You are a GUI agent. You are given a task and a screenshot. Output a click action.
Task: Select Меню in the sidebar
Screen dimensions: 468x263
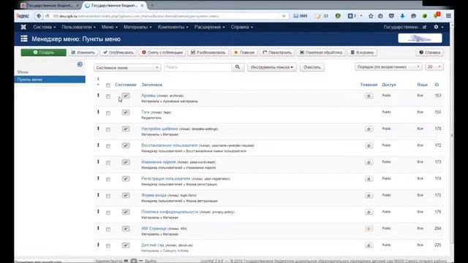coord(23,72)
